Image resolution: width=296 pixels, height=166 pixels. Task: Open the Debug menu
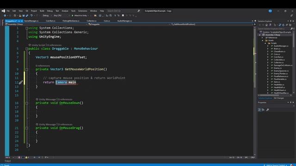click(x=50, y=11)
